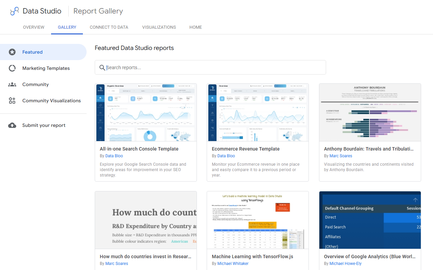The image size is (433, 270).
Task: Click Machine Learning with TensorFlow.js title
Action: [252, 256]
